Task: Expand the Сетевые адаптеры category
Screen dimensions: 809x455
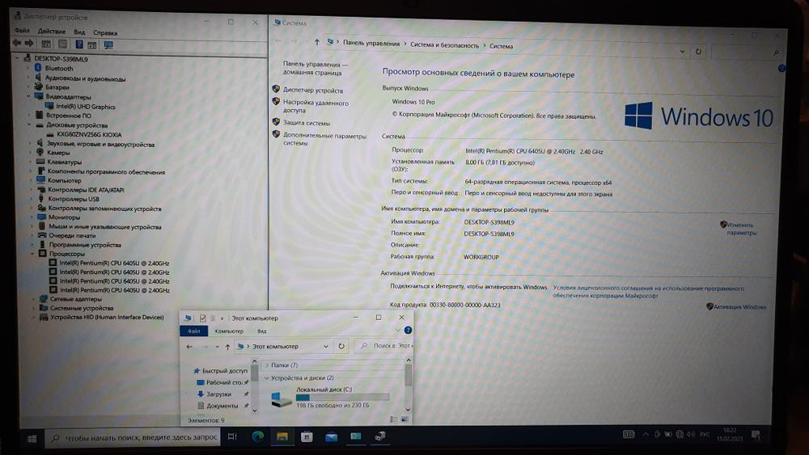Action: click(33, 299)
